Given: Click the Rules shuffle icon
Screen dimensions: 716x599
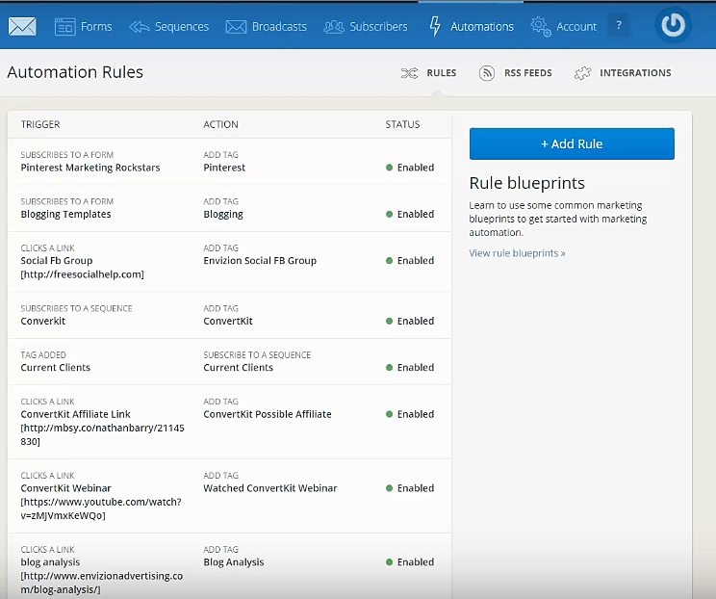Looking at the screenshot, I should (410, 73).
